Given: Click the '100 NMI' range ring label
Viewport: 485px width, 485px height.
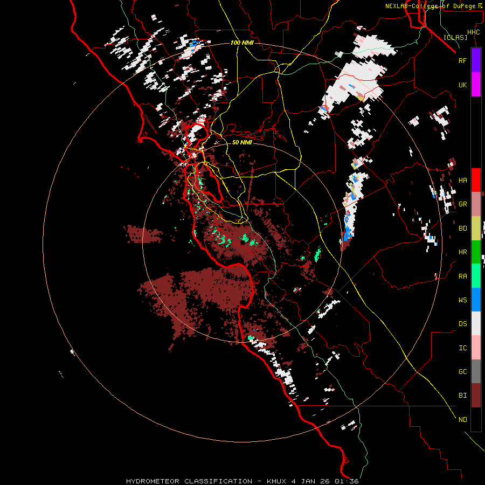Looking at the screenshot, I should 242,43.
